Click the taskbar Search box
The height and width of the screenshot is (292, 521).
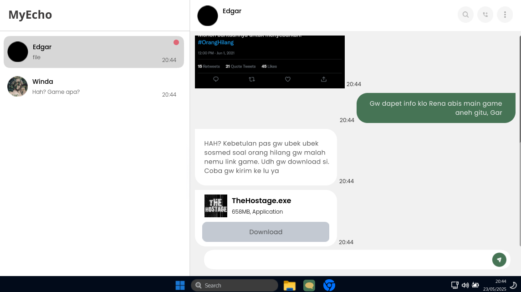235,285
